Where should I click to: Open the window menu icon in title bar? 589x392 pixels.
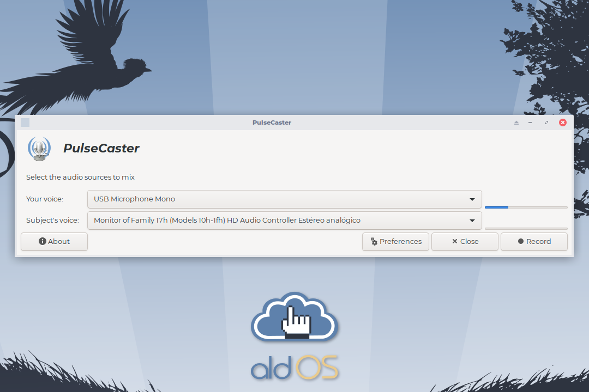pyautogui.click(x=25, y=122)
